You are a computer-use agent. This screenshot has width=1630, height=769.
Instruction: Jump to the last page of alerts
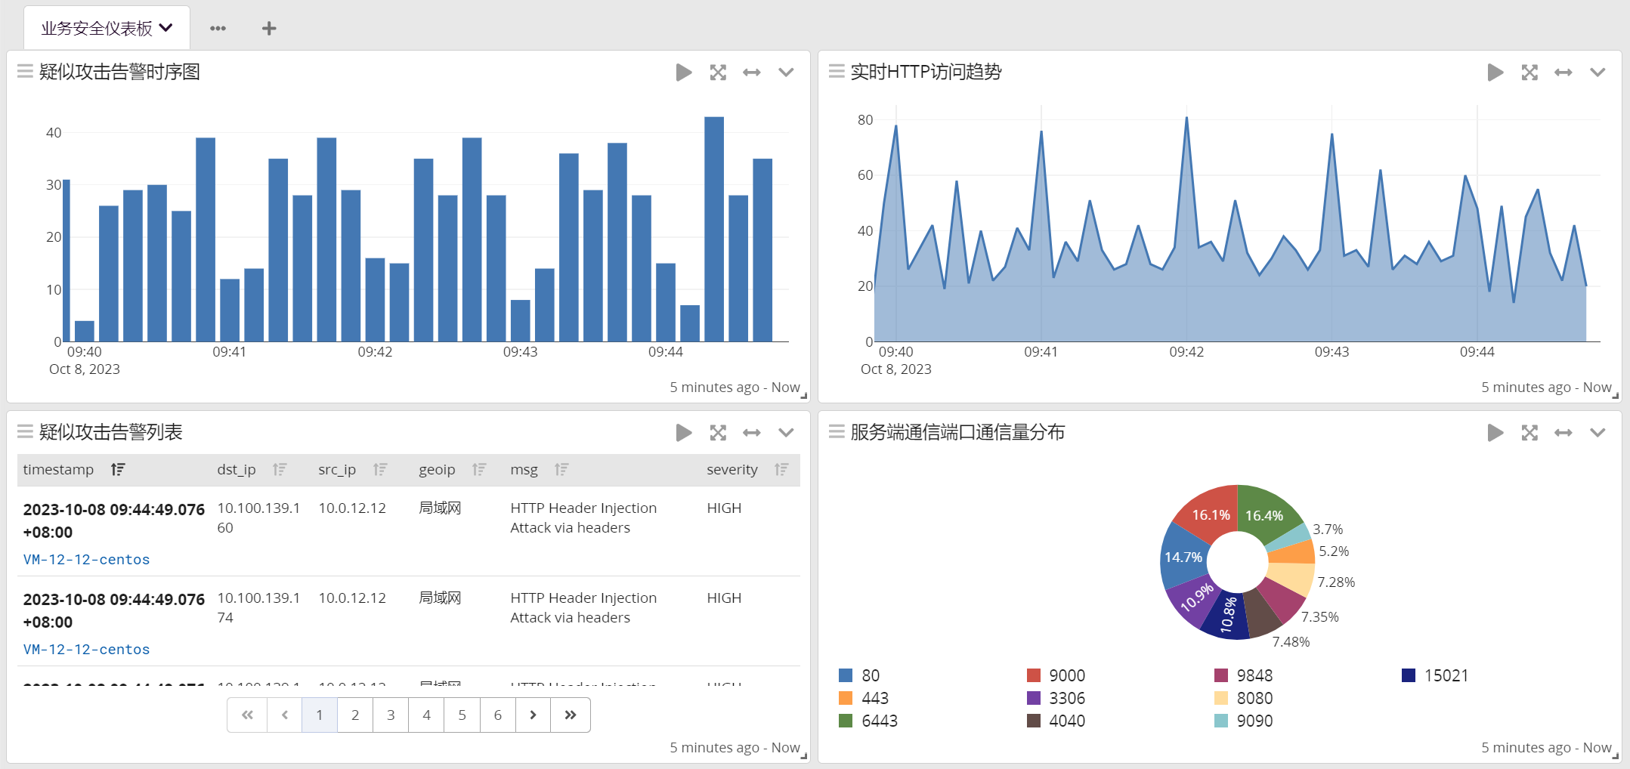(x=571, y=715)
